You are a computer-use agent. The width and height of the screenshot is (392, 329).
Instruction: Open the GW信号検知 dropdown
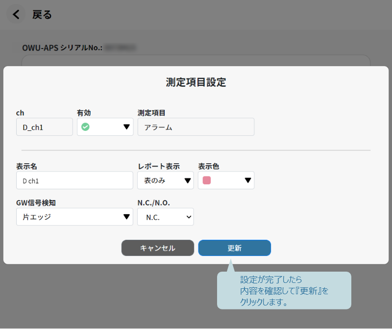coord(74,217)
